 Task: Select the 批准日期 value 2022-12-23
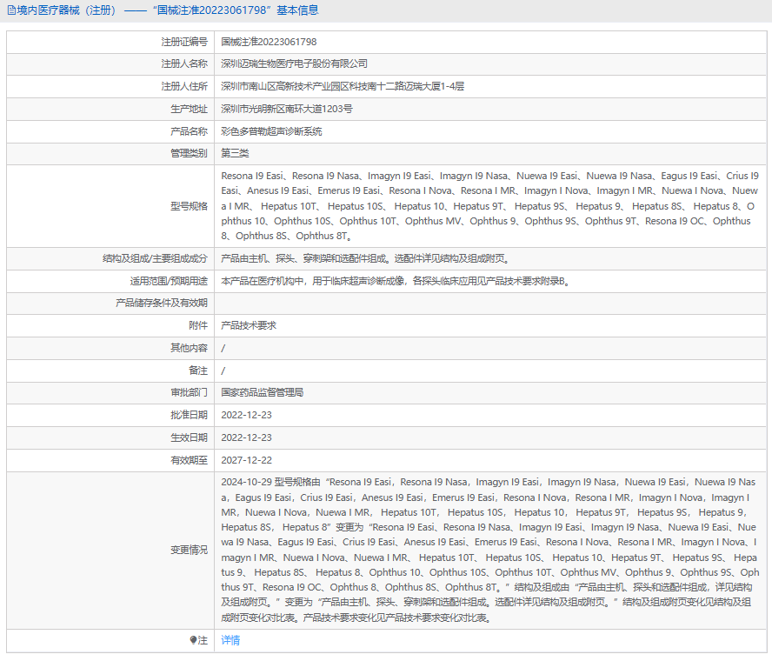tap(246, 415)
